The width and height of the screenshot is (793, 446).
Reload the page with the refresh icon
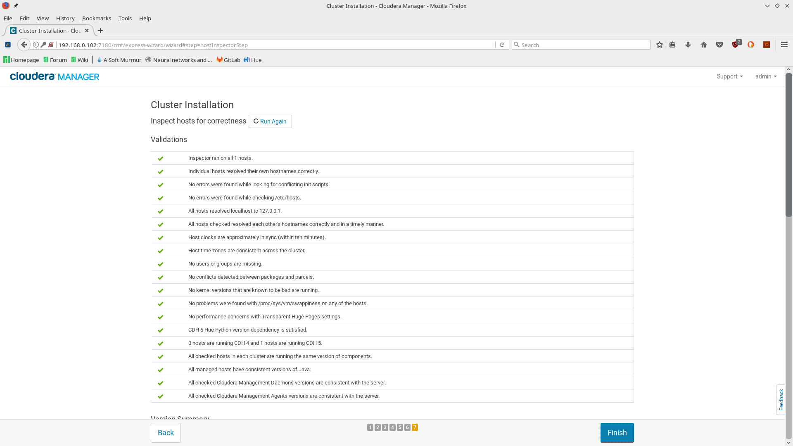(x=502, y=45)
